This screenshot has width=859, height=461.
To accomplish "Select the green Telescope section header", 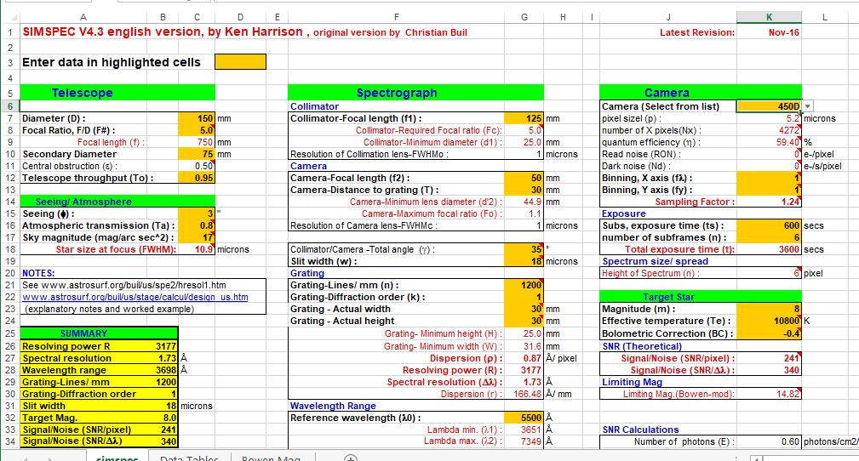I will [117, 93].
